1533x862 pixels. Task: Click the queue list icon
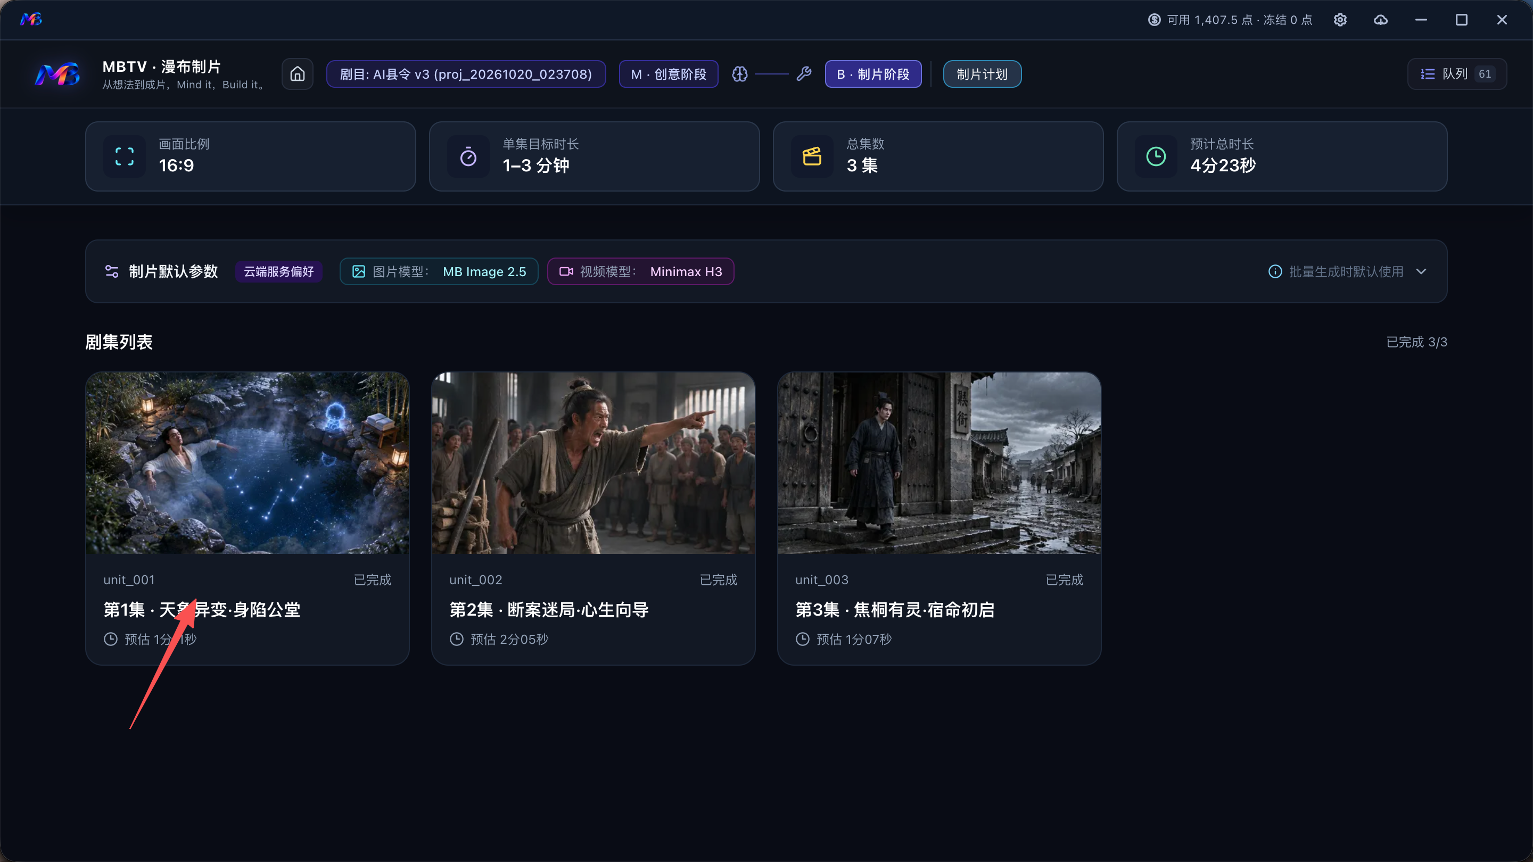pos(1428,74)
